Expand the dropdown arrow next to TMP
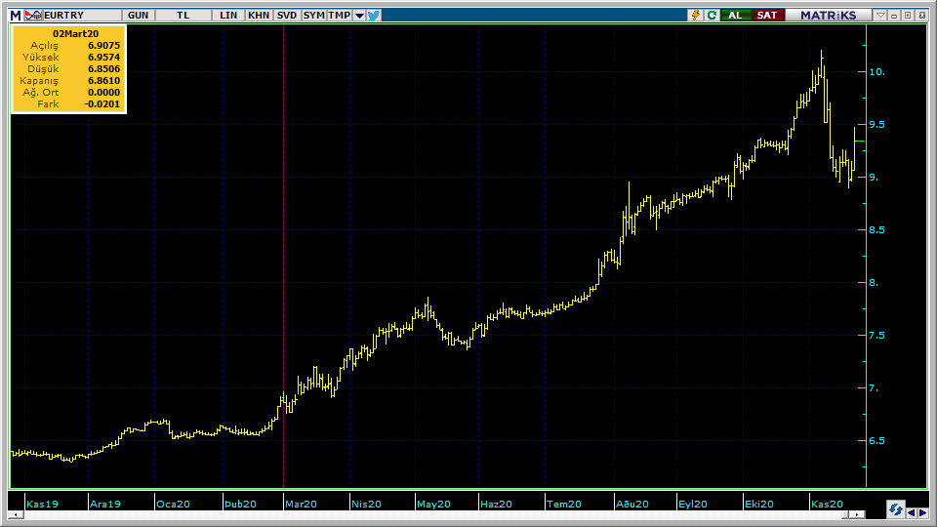 [359, 16]
